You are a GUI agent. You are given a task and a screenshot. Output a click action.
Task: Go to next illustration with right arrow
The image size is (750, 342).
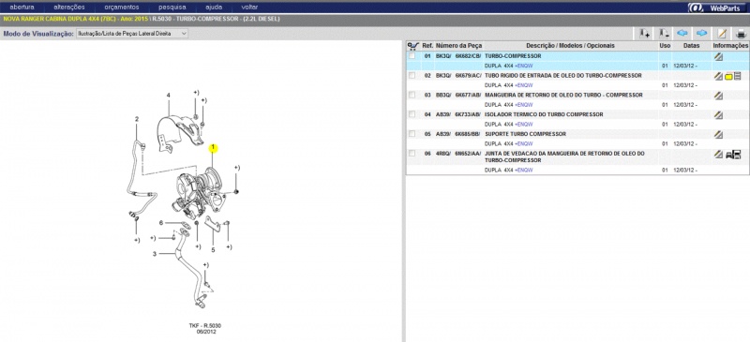click(x=701, y=33)
